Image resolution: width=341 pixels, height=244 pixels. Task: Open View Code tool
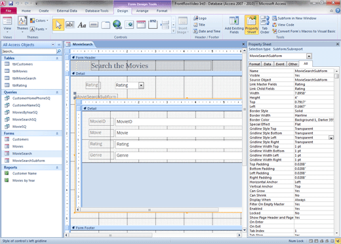[283, 25]
